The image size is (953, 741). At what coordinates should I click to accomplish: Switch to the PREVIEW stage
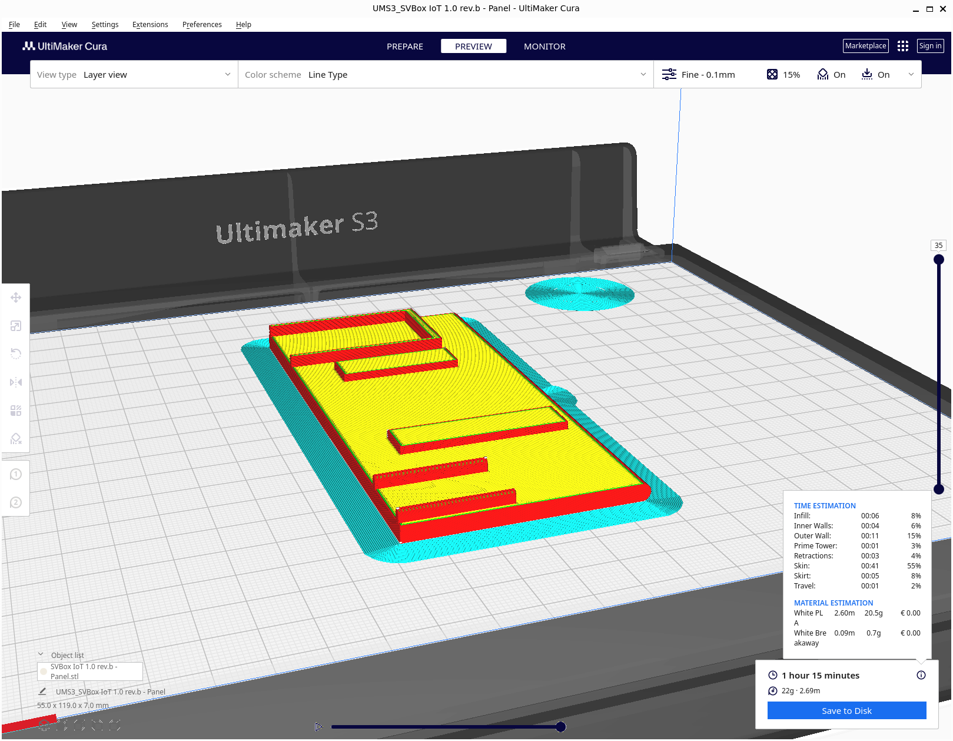point(473,47)
